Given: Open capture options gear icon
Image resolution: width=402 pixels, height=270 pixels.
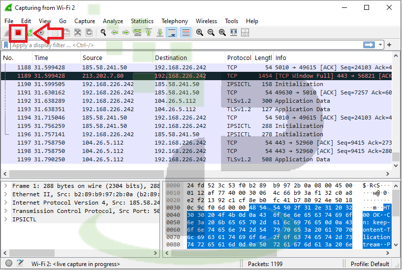Looking at the screenshot, I should click(x=41, y=32).
